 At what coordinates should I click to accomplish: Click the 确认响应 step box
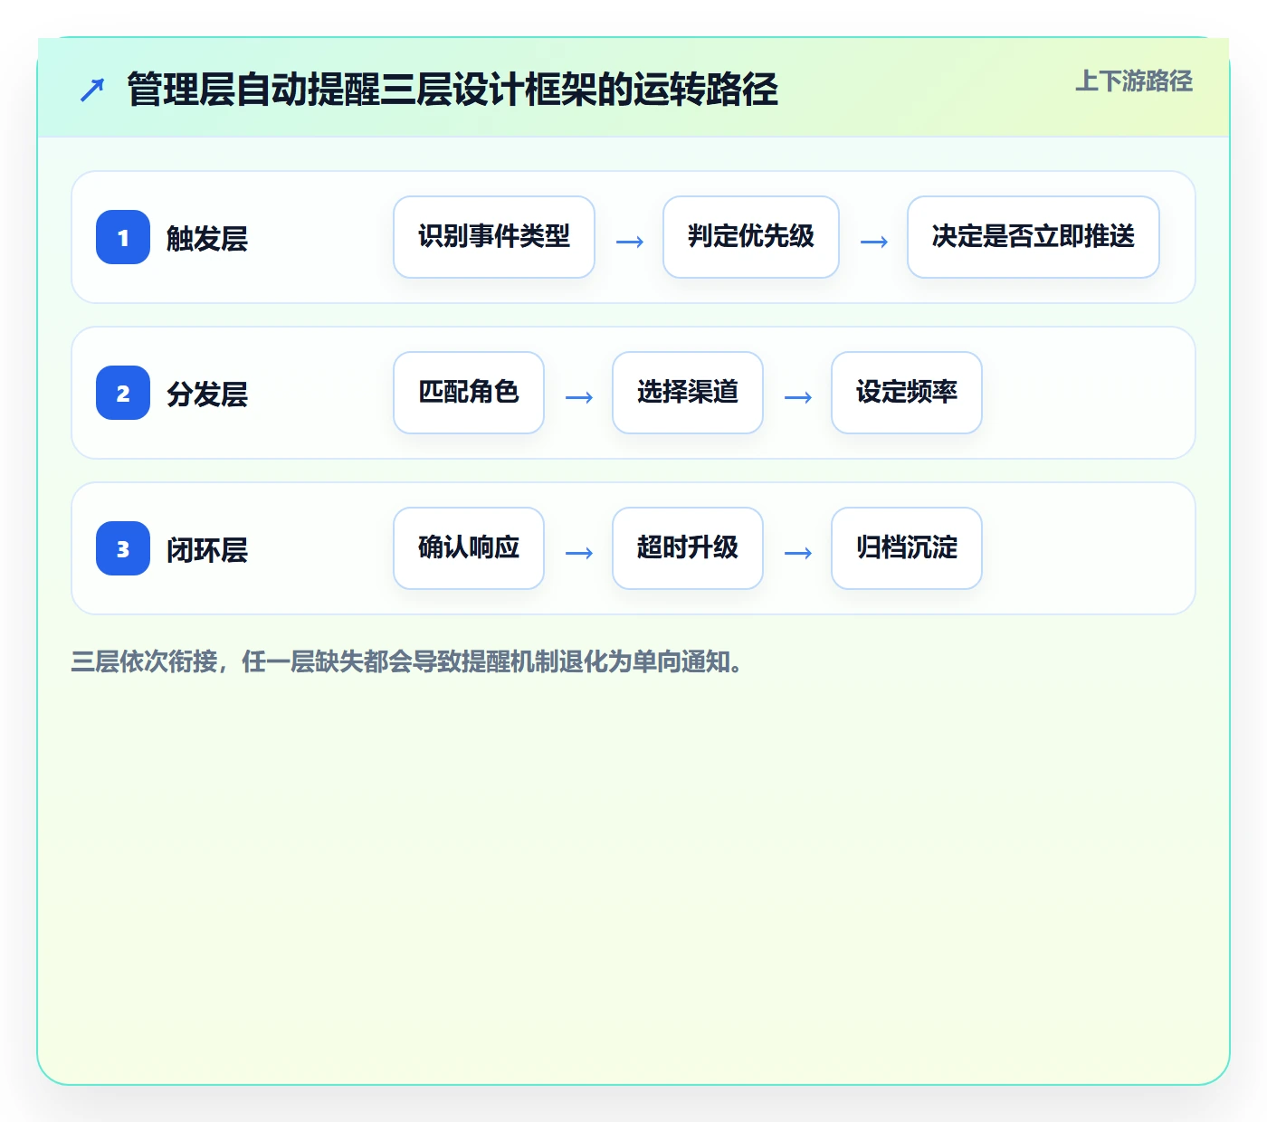tap(469, 548)
